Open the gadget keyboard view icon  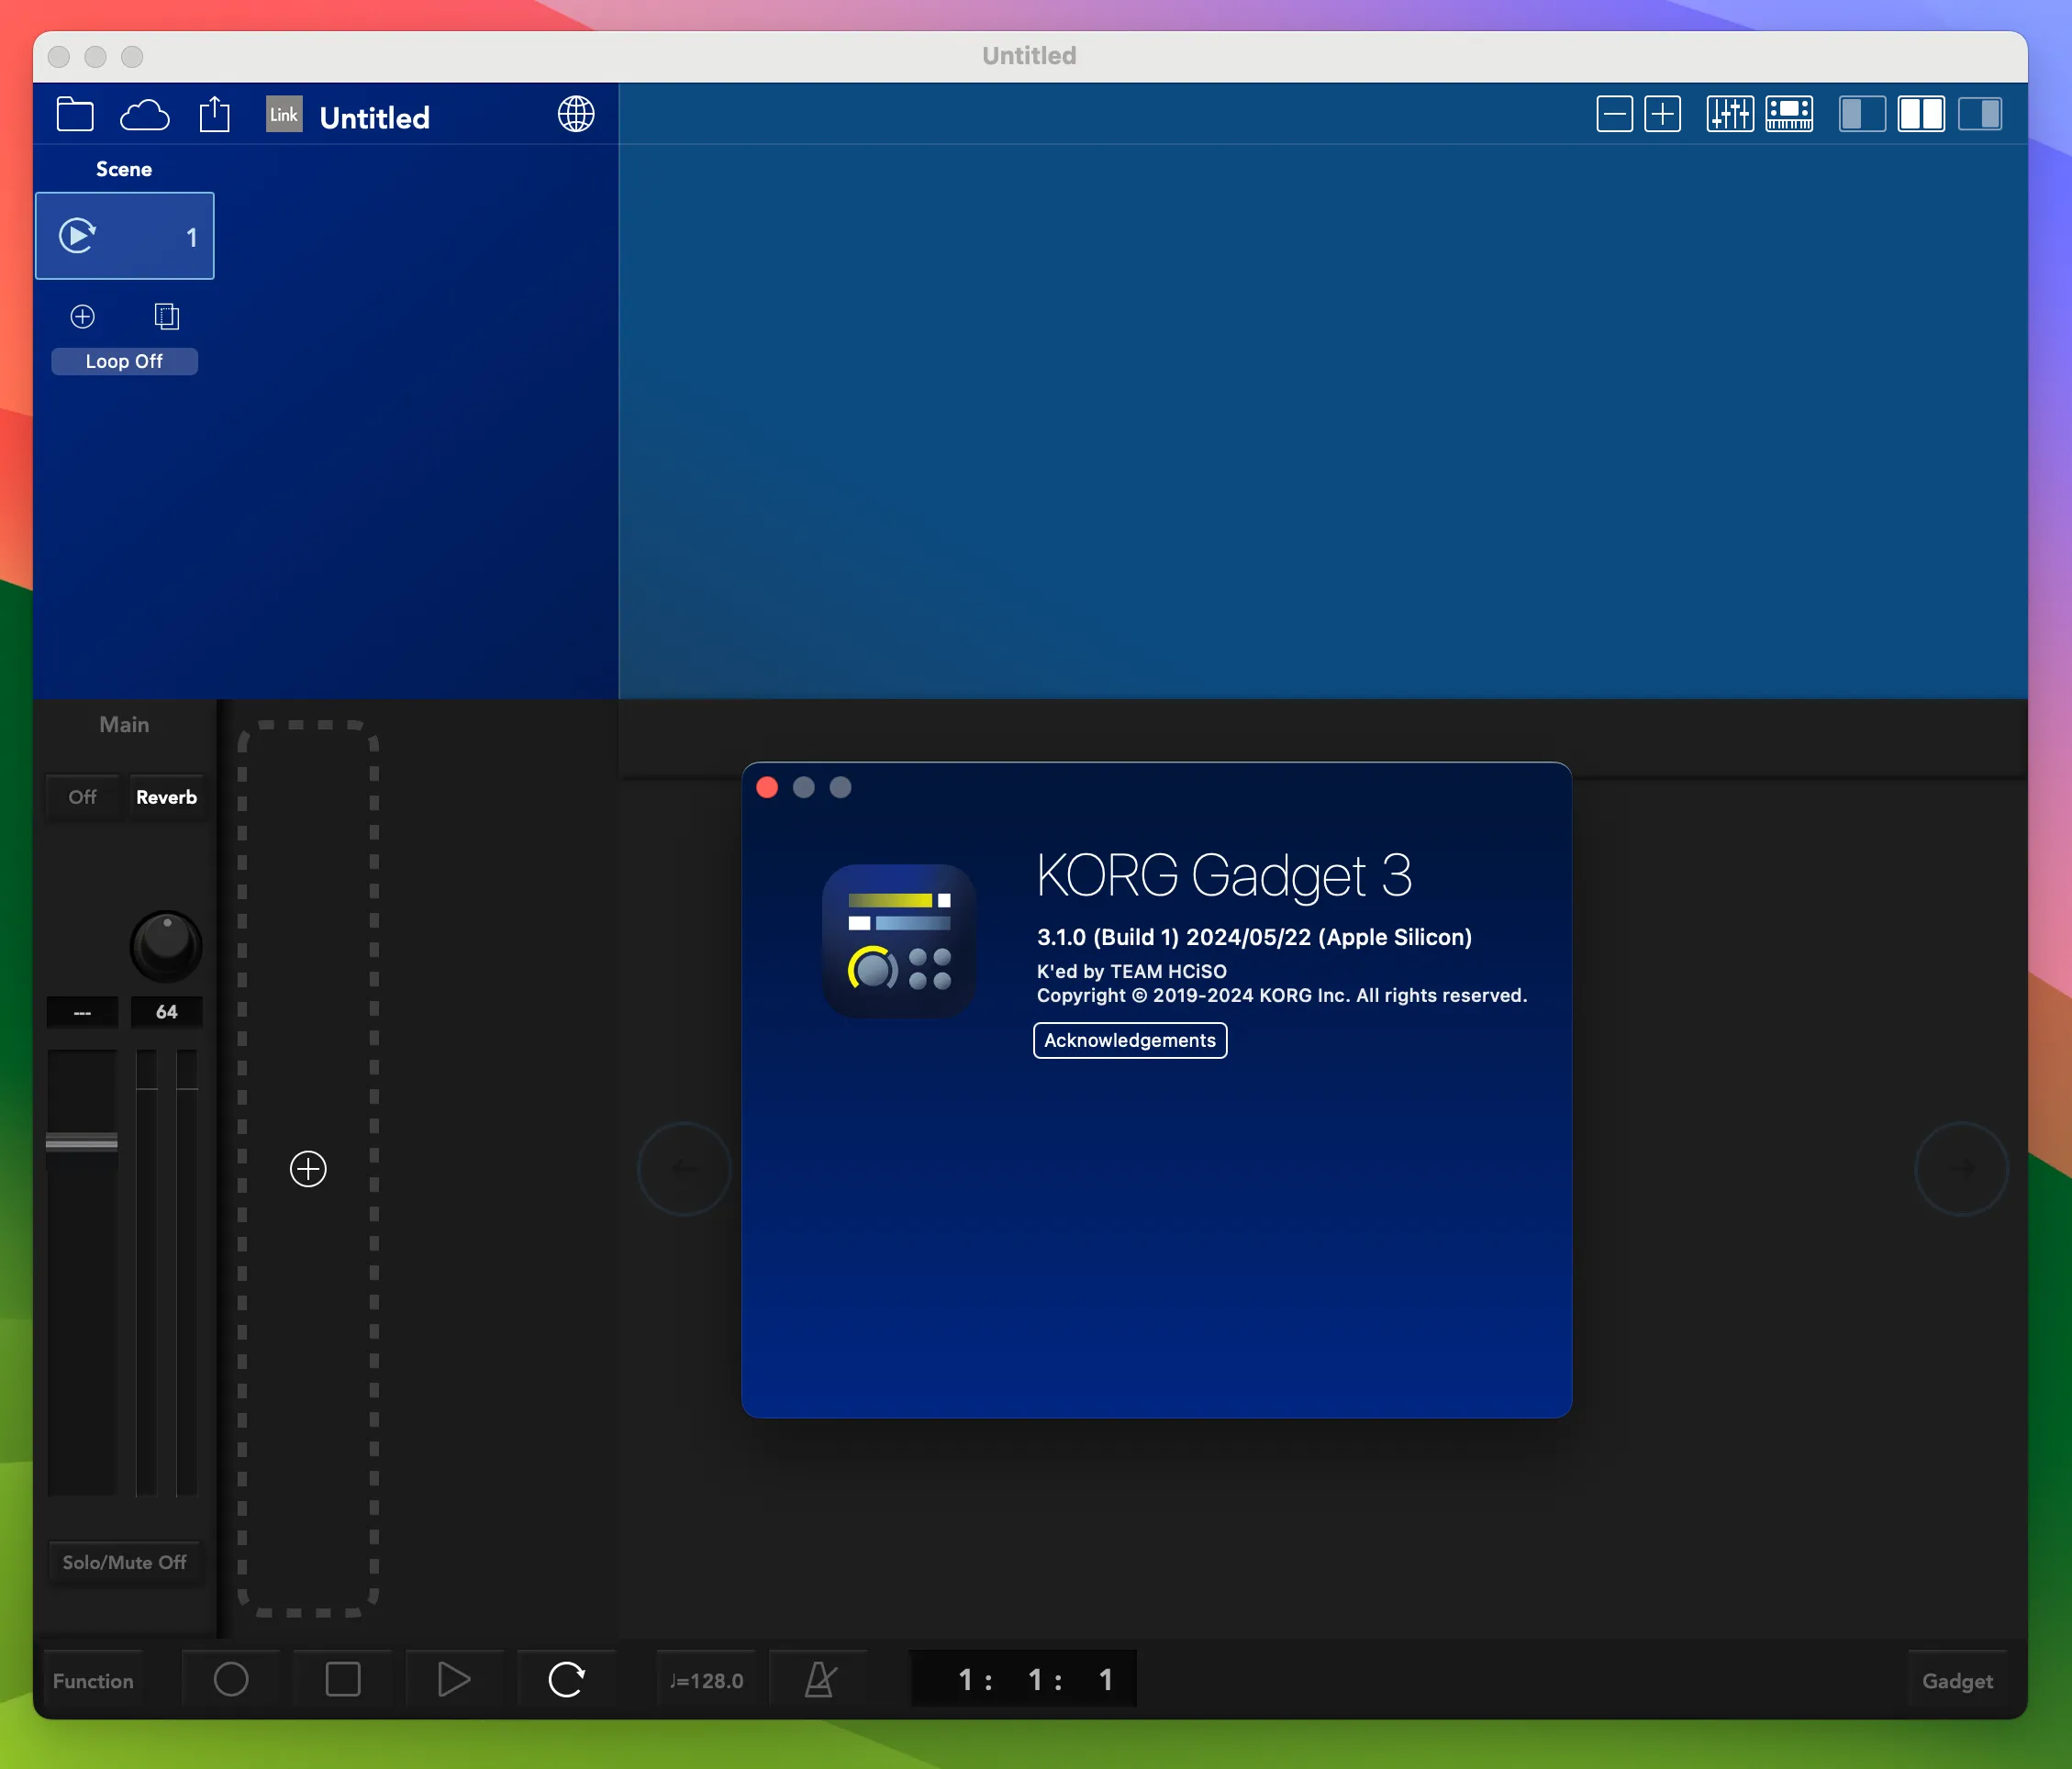1789,114
